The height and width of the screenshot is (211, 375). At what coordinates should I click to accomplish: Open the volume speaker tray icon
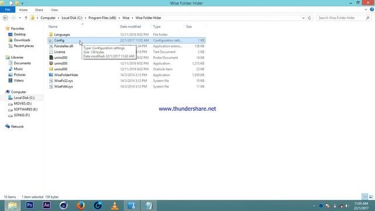[347, 206]
